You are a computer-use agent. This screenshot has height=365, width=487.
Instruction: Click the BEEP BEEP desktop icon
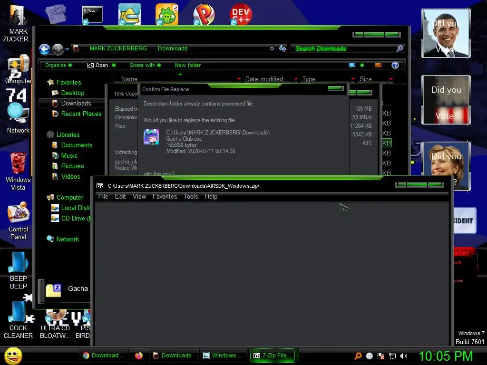18,270
